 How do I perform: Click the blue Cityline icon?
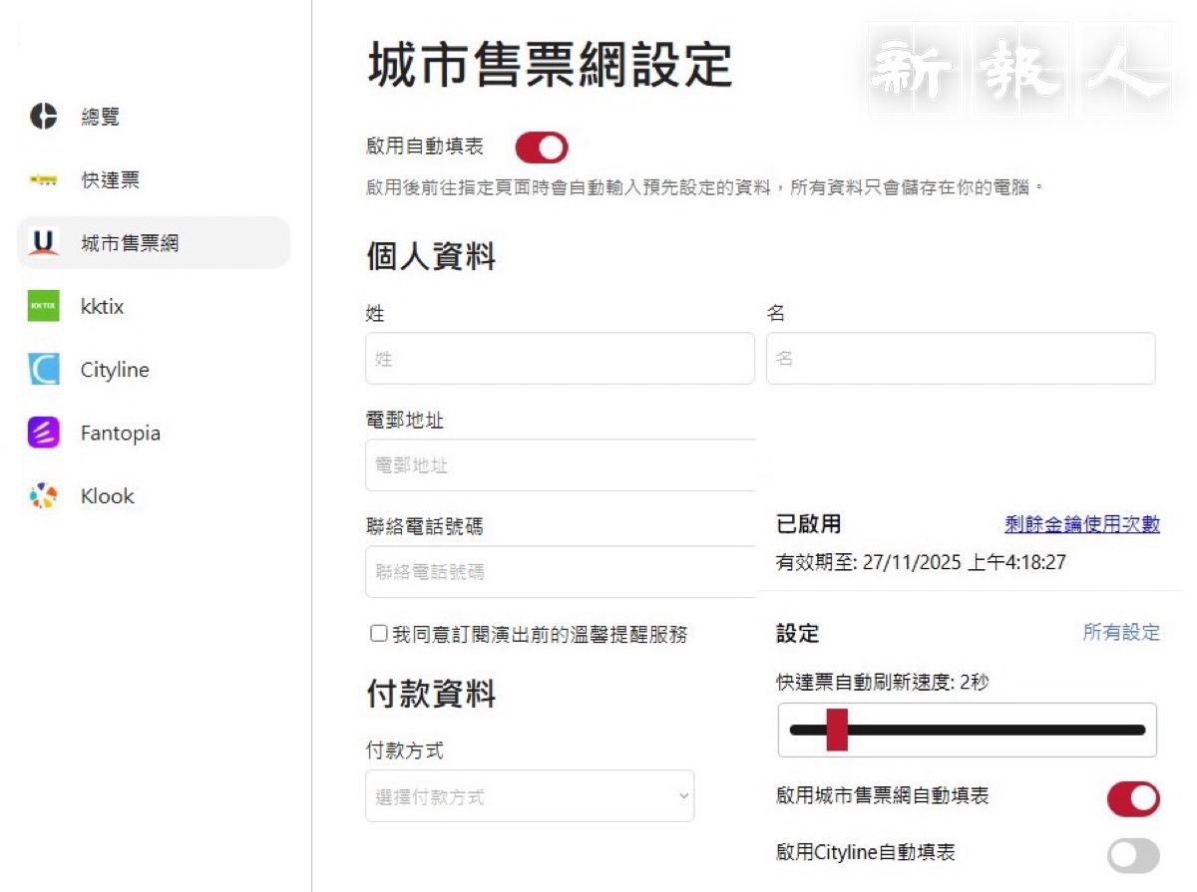tap(43, 370)
